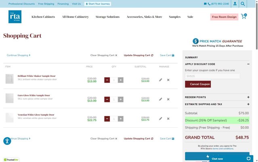Viewport: 258px width, 162px height.
Task: Call the (877) 992-2246 phone link
Action: [x=218, y=4]
